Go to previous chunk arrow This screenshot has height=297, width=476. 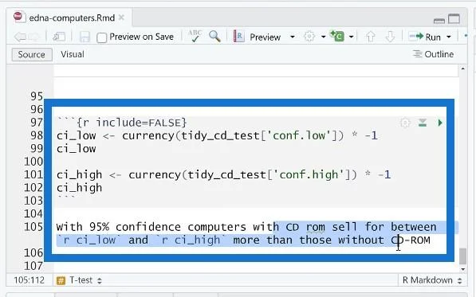point(371,37)
